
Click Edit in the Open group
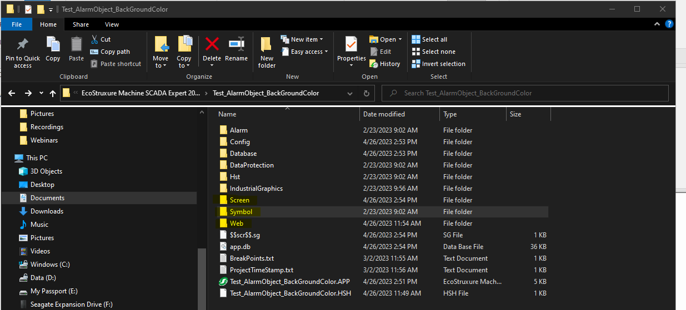(380, 52)
